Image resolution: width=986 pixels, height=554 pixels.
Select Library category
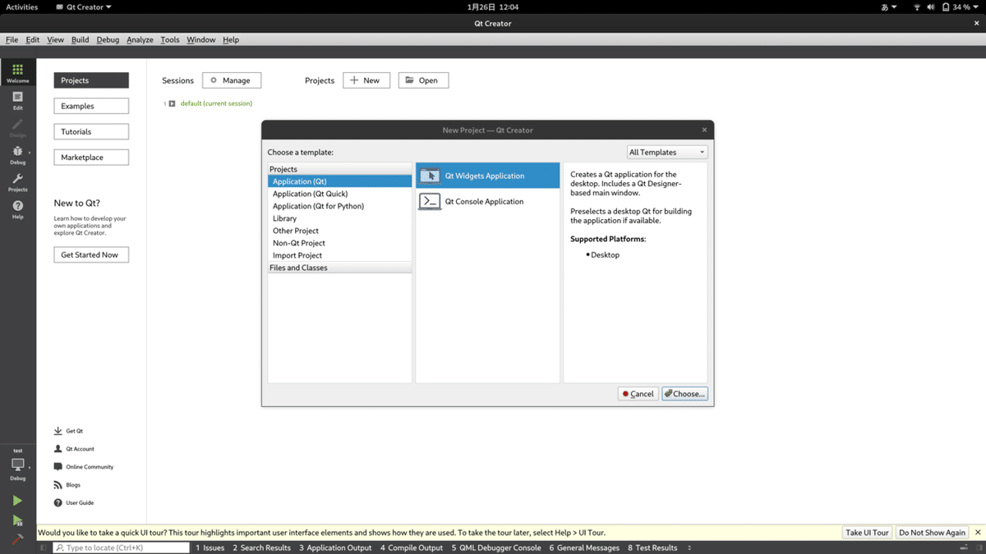click(339, 218)
